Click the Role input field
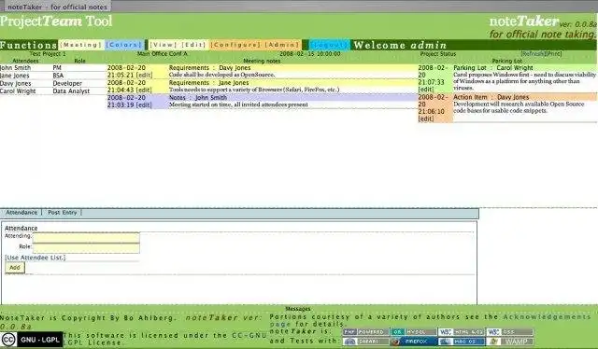Viewport: 598px width, 349px height. click(87, 248)
